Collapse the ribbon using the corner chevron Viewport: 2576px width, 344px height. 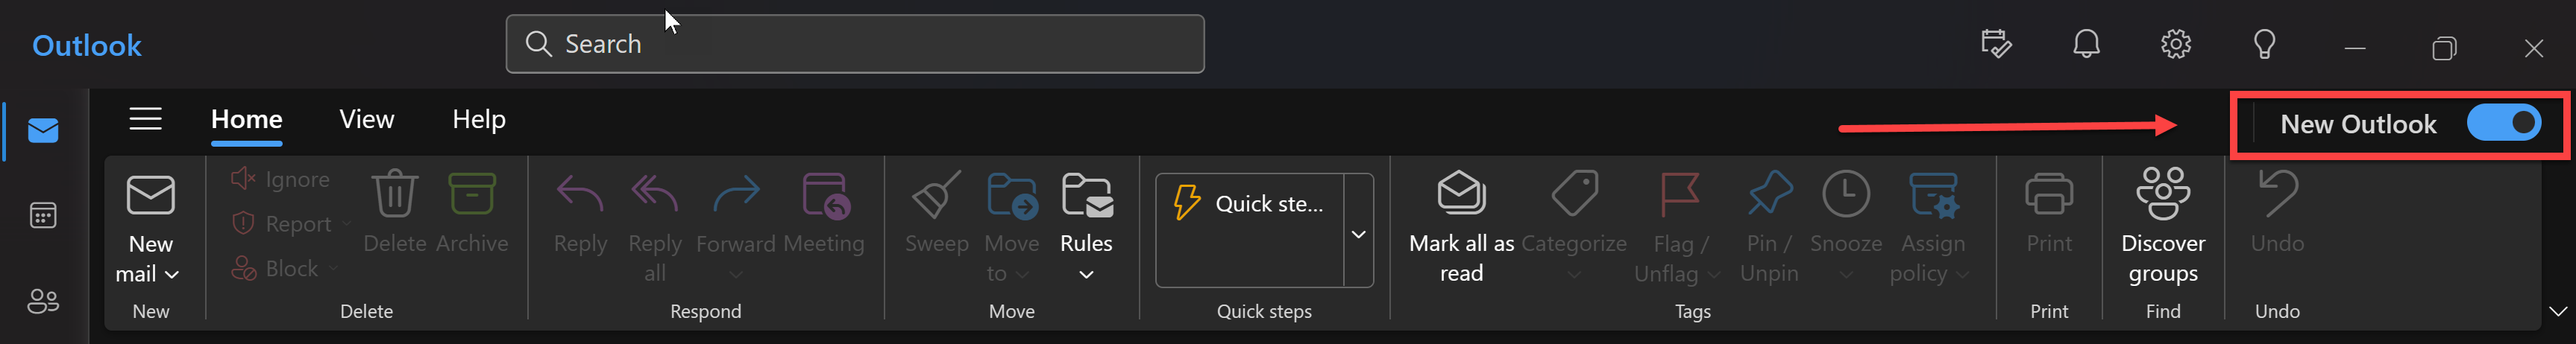(2557, 311)
